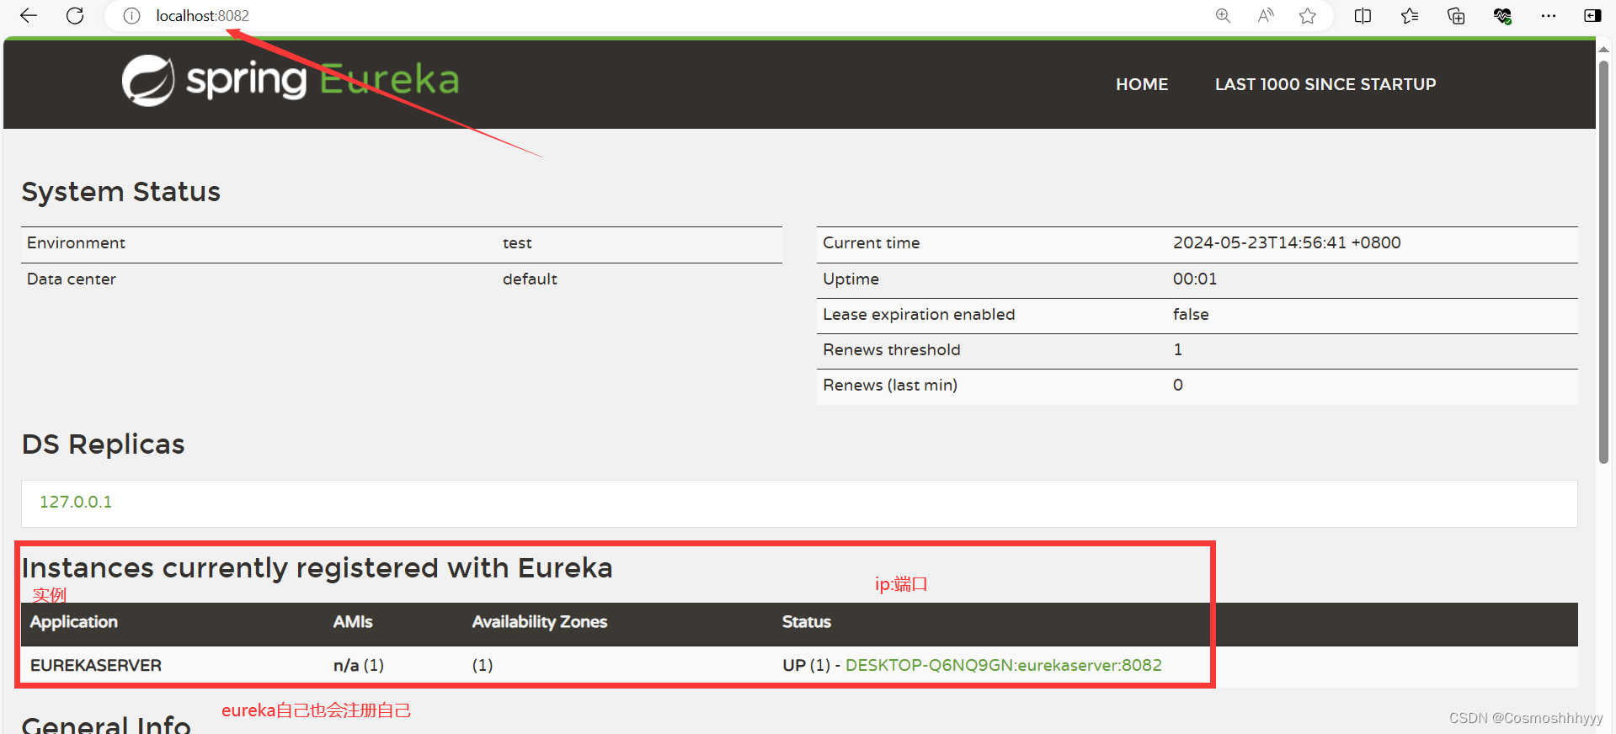Open split screen icon
This screenshot has width=1616, height=734.
click(1363, 16)
